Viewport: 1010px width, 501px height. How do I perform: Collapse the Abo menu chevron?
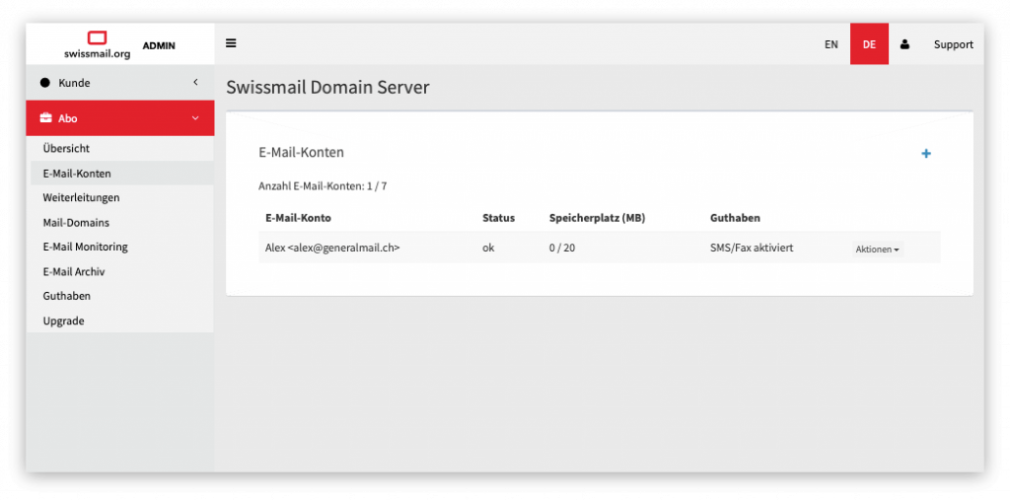pyautogui.click(x=195, y=118)
